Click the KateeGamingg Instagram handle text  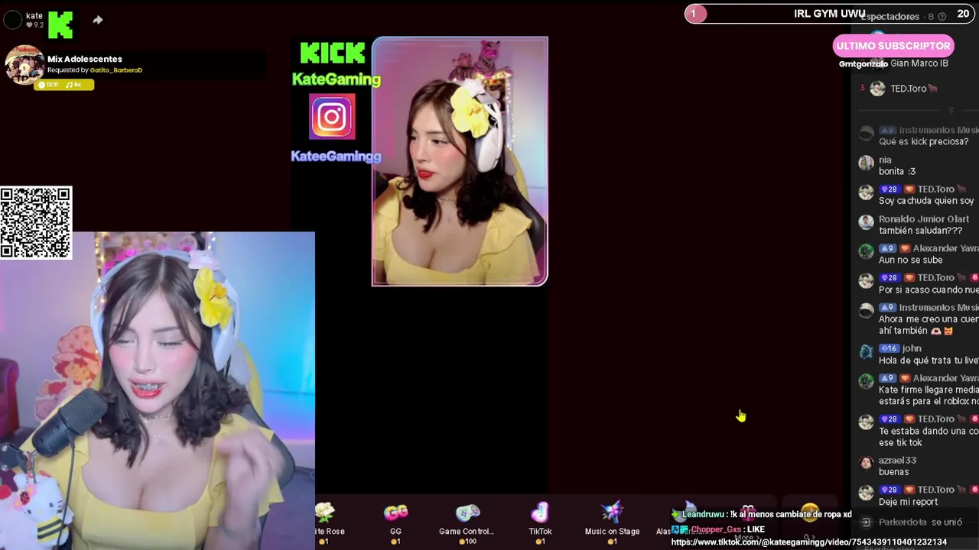click(336, 156)
